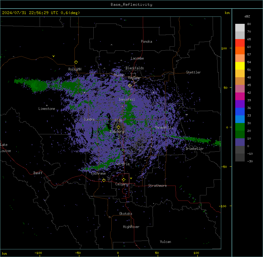This screenshot has width=263, height=257.
Task: Click the yellow diamond marker below Cochrane
Action: (x=104, y=180)
